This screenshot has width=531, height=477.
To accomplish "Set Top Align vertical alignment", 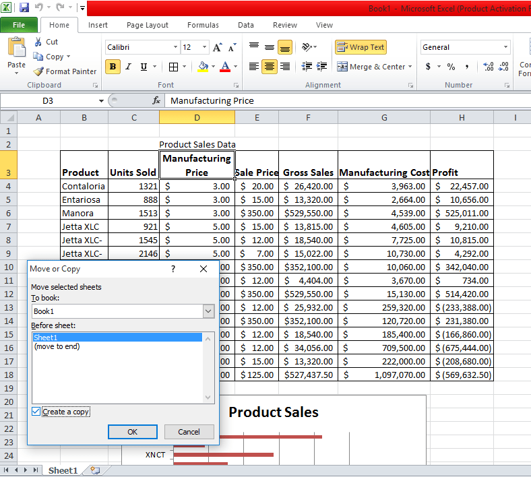I will point(254,47).
